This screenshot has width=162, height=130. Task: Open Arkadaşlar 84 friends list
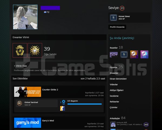click(117, 118)
